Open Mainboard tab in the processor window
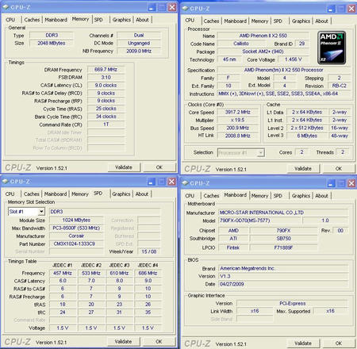The height and width of the screenshot is (349, 357). pyautogui.click(x=236, y=21)
